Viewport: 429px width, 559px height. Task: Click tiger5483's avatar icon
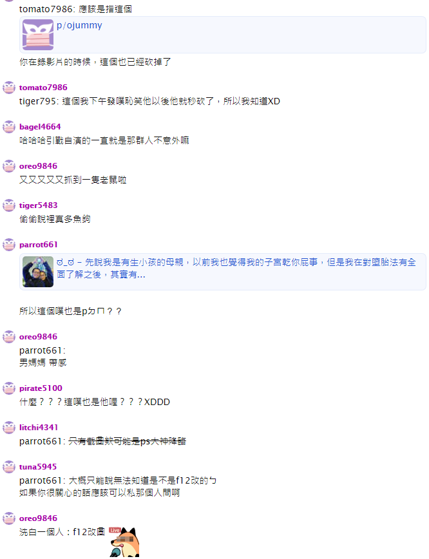pos(9,205)
